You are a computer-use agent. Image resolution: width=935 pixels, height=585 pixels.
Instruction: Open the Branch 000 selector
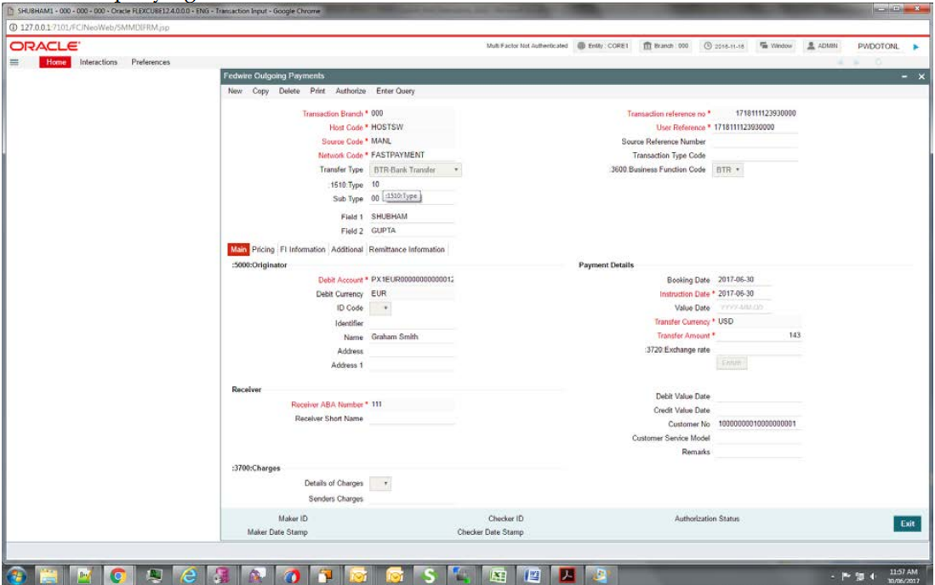(x=665, y=46)
